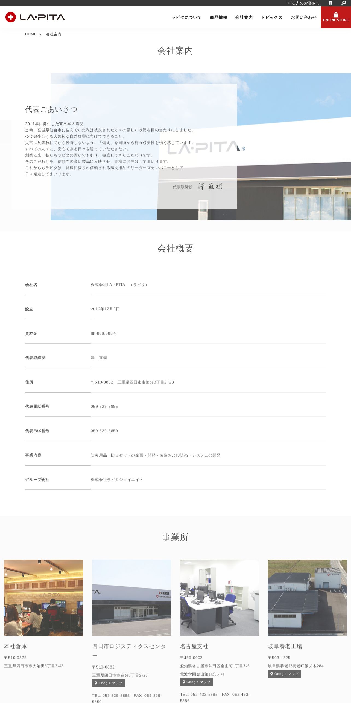Viewport: 351px width, 703px height.
Task: Open the 岐阜養老工場 aerial photo
Action: [x=307, y=598]
